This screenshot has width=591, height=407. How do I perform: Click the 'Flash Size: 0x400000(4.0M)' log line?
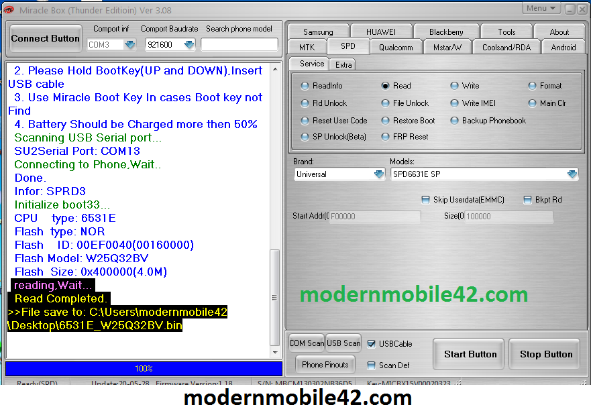pyautogui.click(x=91, y=272)
